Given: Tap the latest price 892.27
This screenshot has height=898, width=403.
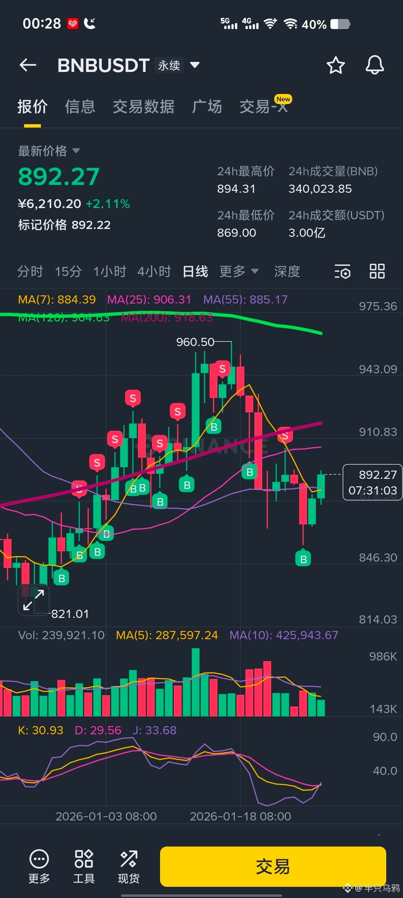Looking at the screenshot, I should click(x=59, y=176).
